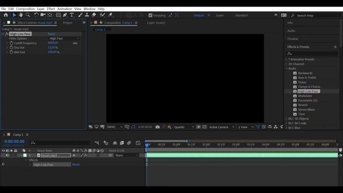Click the Home icon in toolbar
This screenshot has height=193, width=343.
[6, 15]
